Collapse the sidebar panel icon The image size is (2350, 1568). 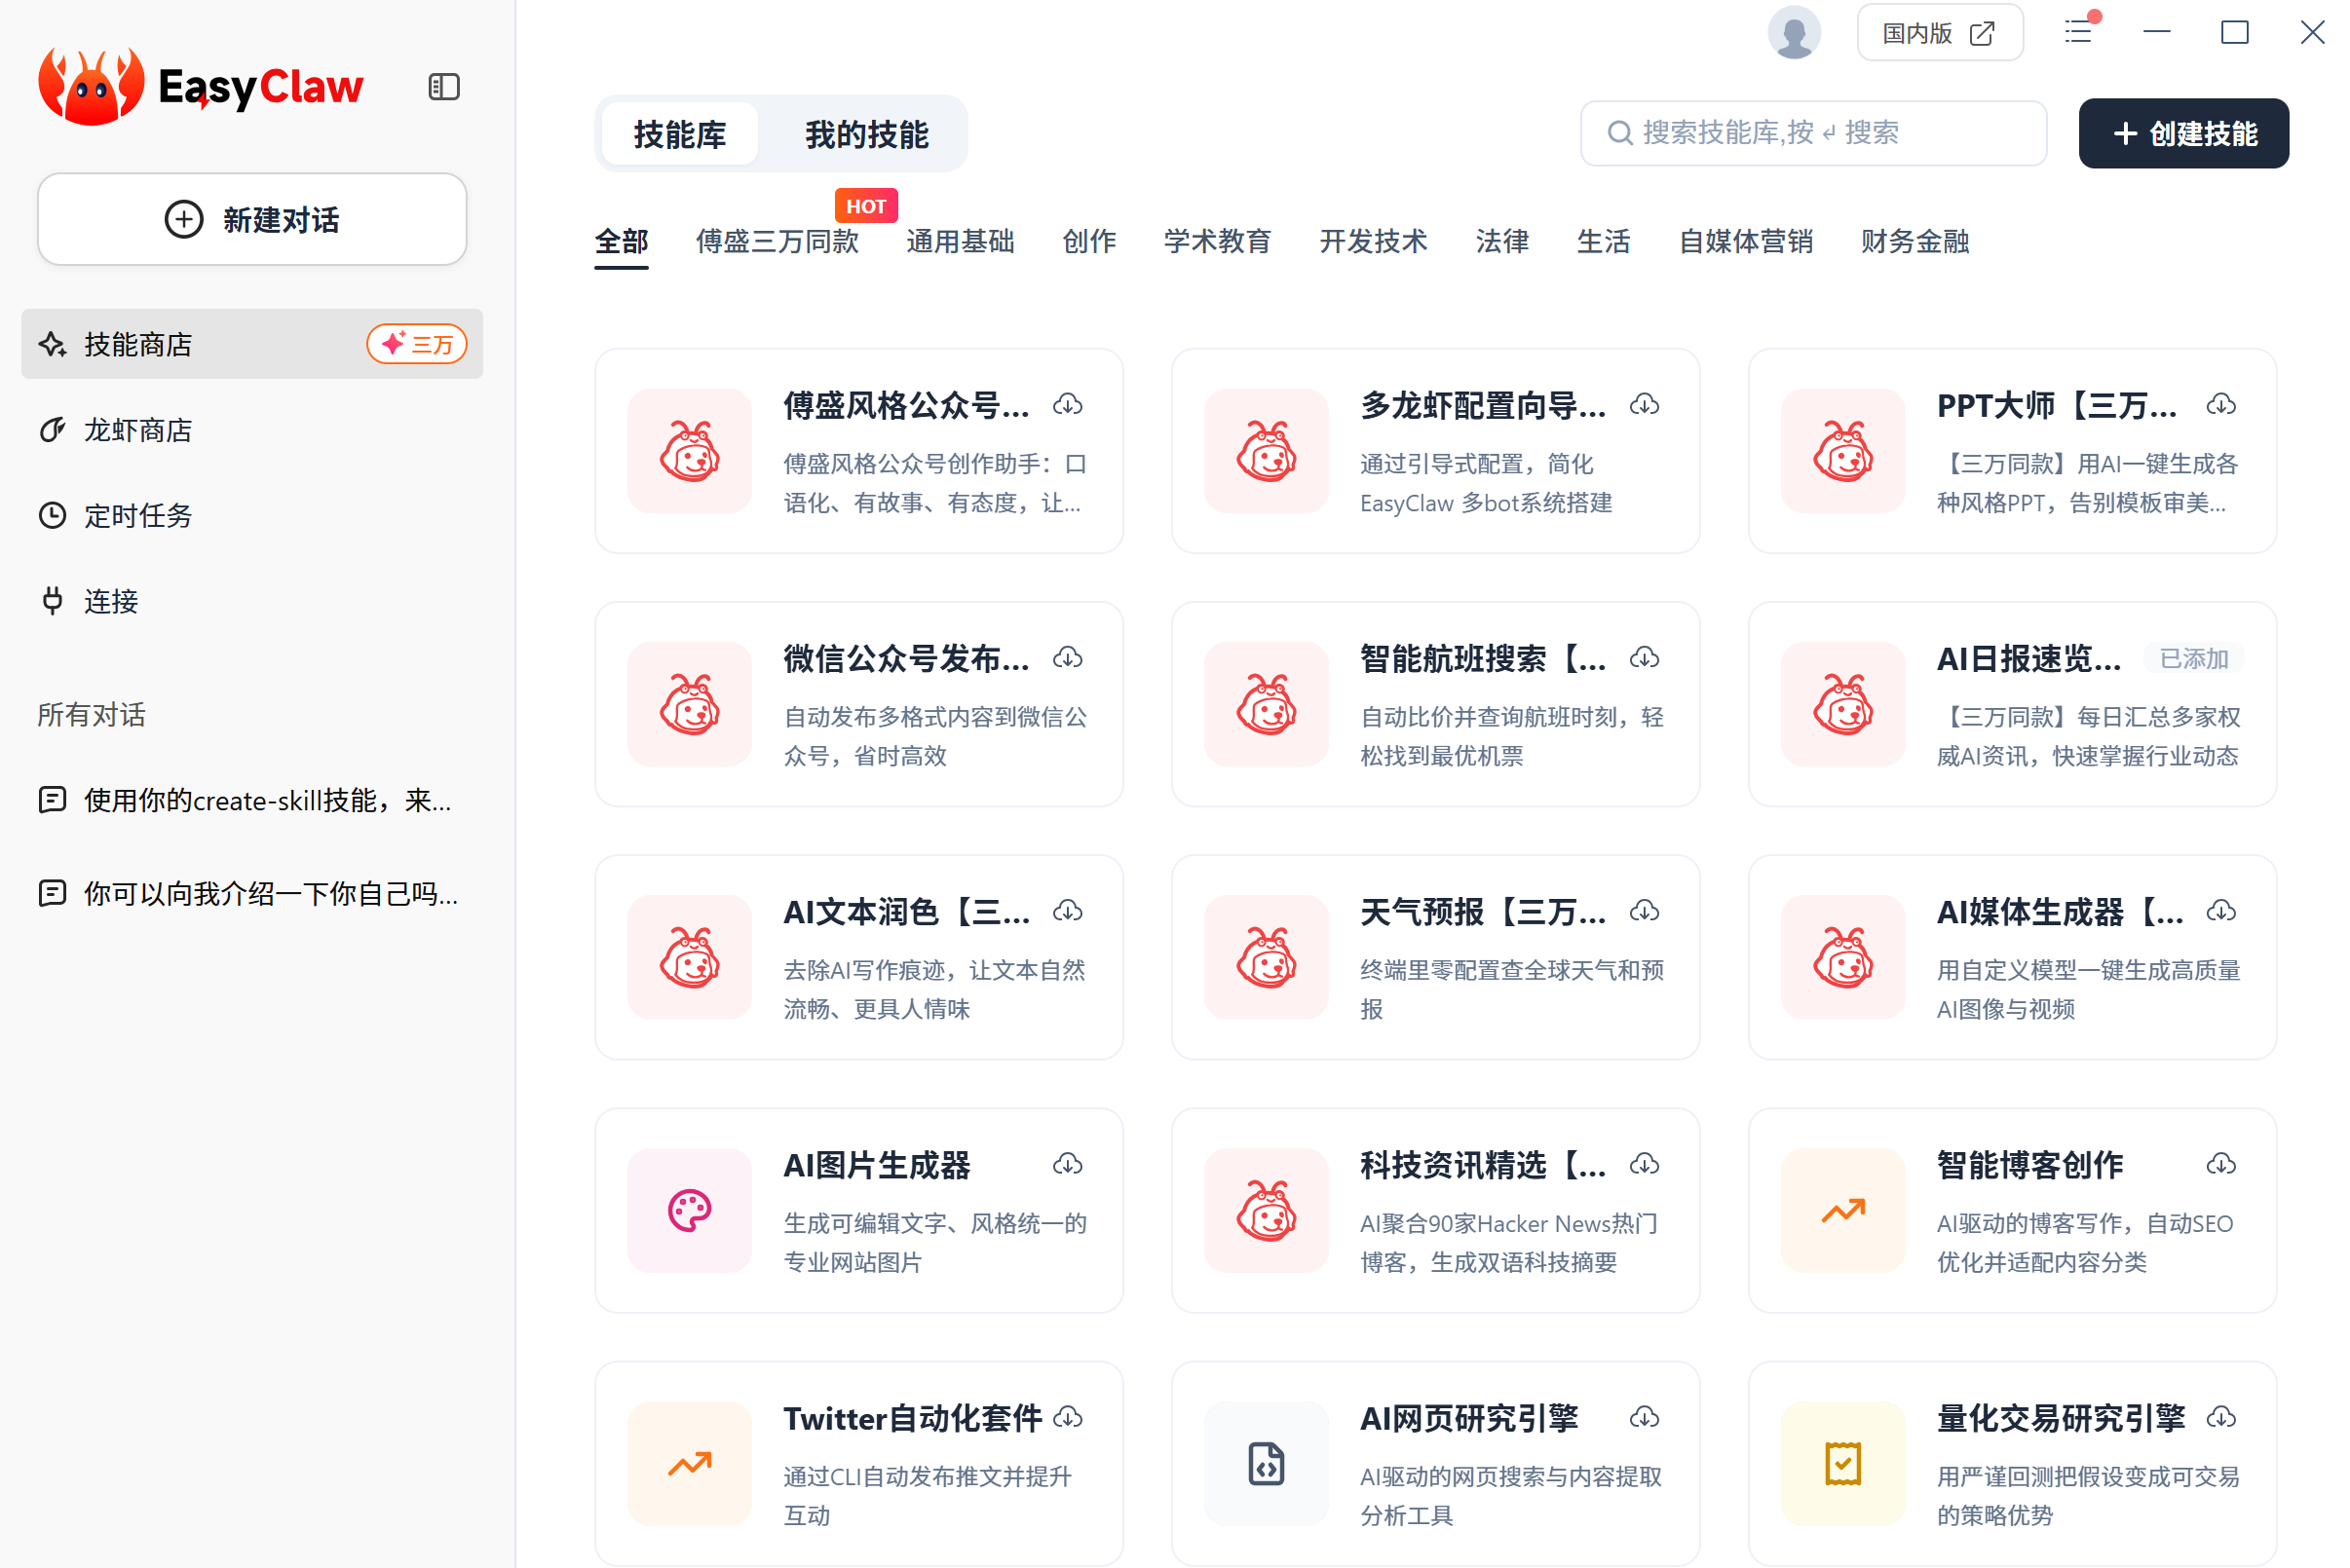[443, 87]
